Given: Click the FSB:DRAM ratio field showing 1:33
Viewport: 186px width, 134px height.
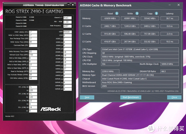Looking at the screenshot, I should point(68,22).
